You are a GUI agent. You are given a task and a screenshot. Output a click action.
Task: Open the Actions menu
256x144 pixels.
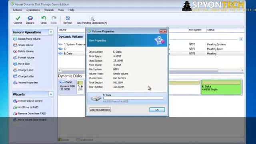[17, 10]
